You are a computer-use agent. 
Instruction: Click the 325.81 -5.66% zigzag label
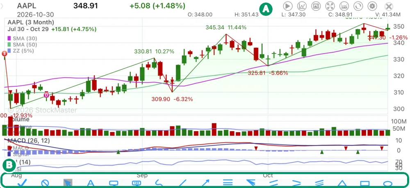point(268,73)
